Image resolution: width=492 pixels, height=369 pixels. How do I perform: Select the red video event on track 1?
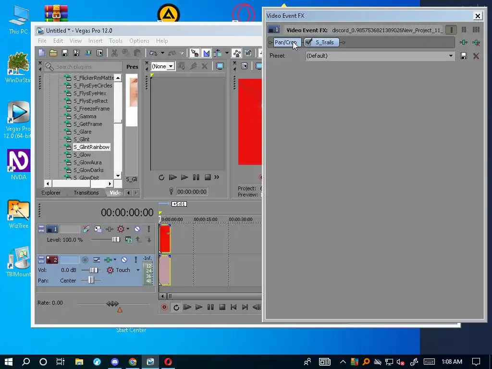tap(165, 239)
